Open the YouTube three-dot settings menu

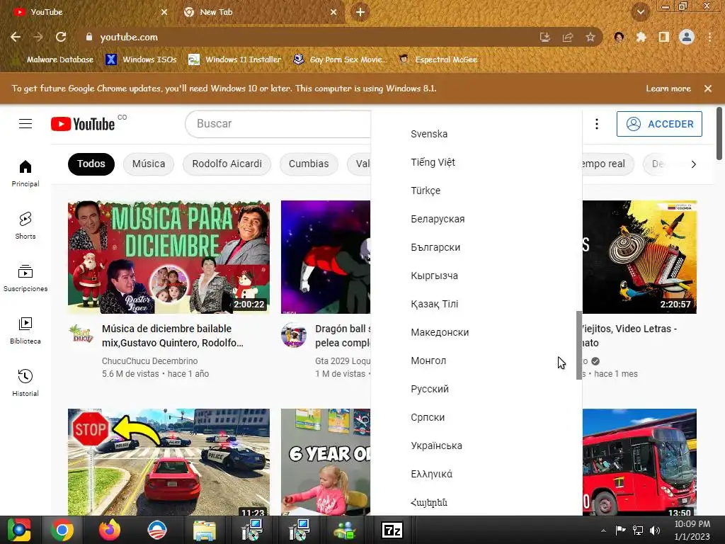coord(596,124)
